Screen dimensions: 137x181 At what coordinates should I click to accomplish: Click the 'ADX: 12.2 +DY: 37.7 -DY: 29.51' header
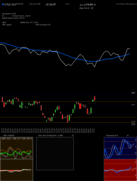click(x=16, y=139)
